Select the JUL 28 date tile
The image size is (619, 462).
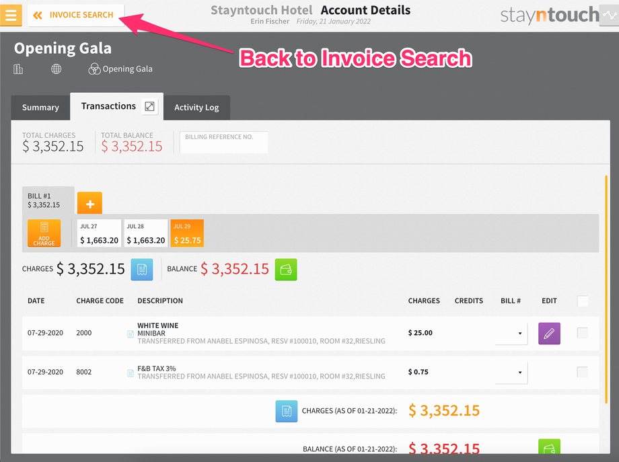(146, 233)
